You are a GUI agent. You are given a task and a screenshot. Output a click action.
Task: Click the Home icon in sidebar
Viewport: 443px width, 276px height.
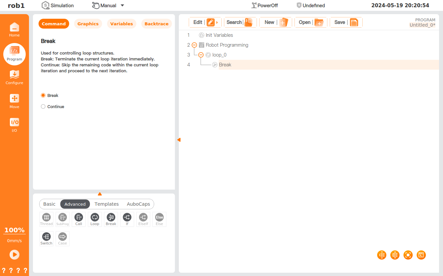click(14, 30)
